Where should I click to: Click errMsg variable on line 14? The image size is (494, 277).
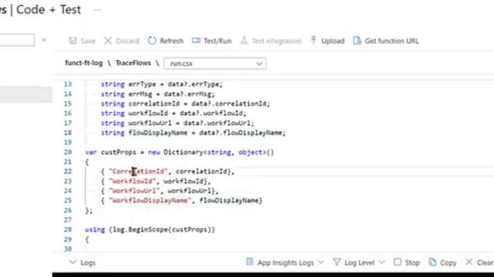140,94
